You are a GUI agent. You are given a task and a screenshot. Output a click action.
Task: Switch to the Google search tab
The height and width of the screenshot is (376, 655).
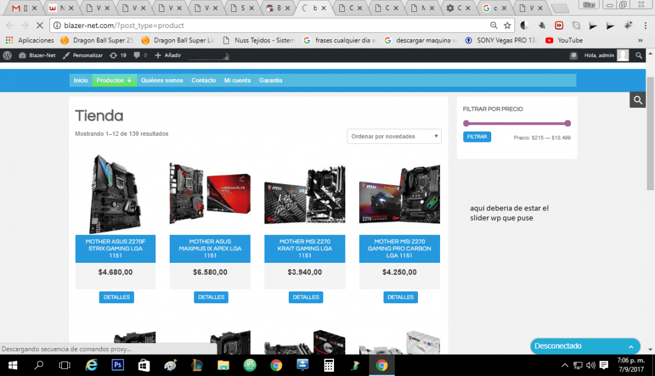point(495,8)
